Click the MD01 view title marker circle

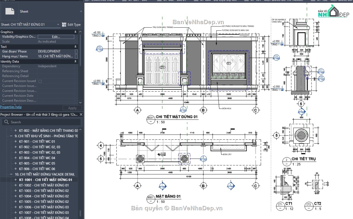point(151,119)
